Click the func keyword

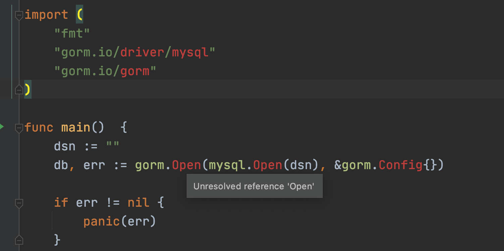39,128
